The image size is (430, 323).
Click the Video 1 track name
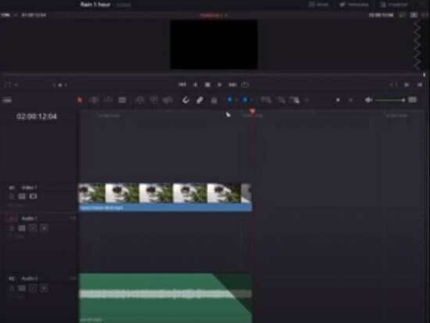click(x=30, y=188)
